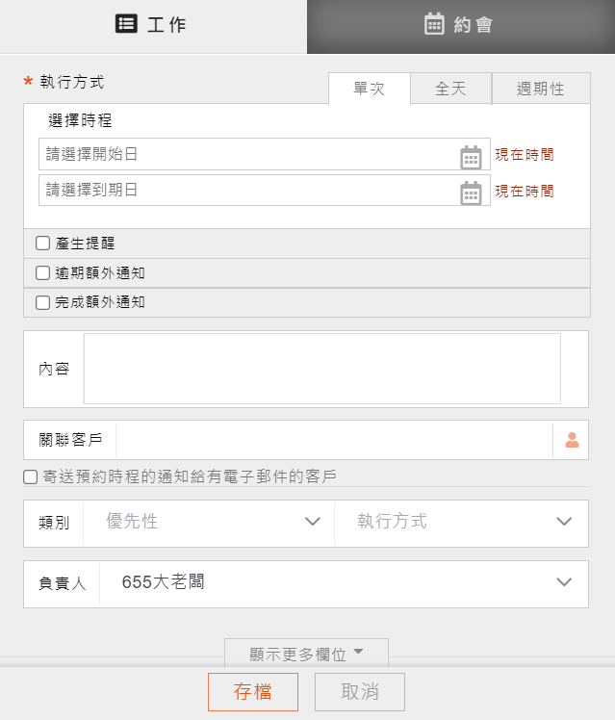Select the 週期性 tab
The image size is (615, 720).
click(540, 89)
